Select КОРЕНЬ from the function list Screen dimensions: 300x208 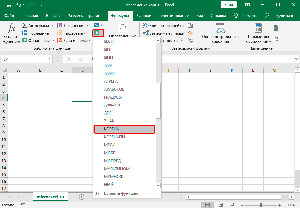[125, 129]
